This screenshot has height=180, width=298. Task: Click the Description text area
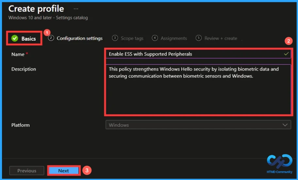coord(198,89)
